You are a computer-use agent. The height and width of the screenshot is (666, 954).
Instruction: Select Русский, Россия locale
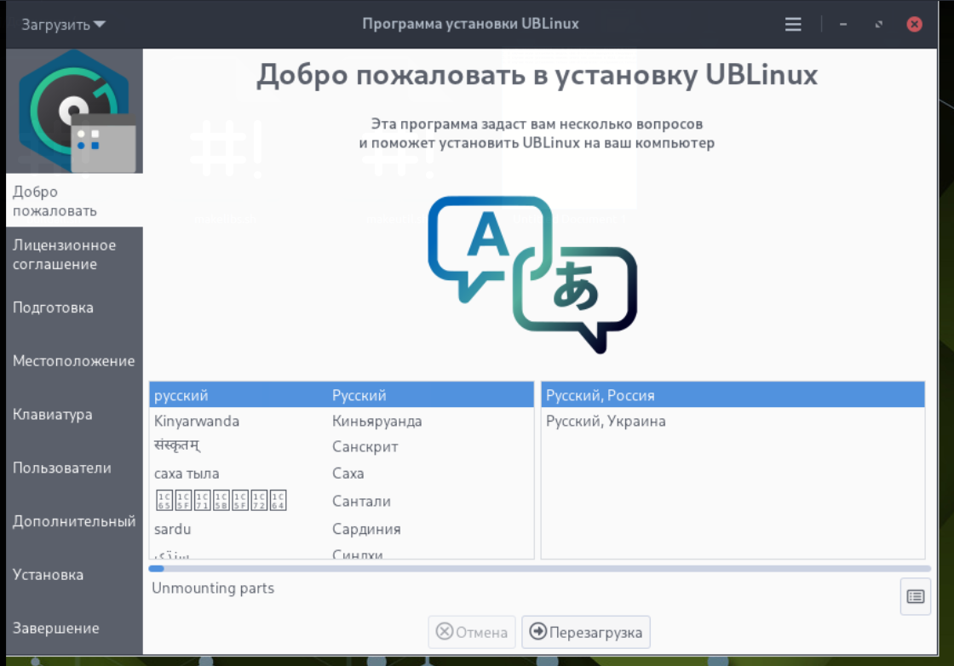(733, 395)
